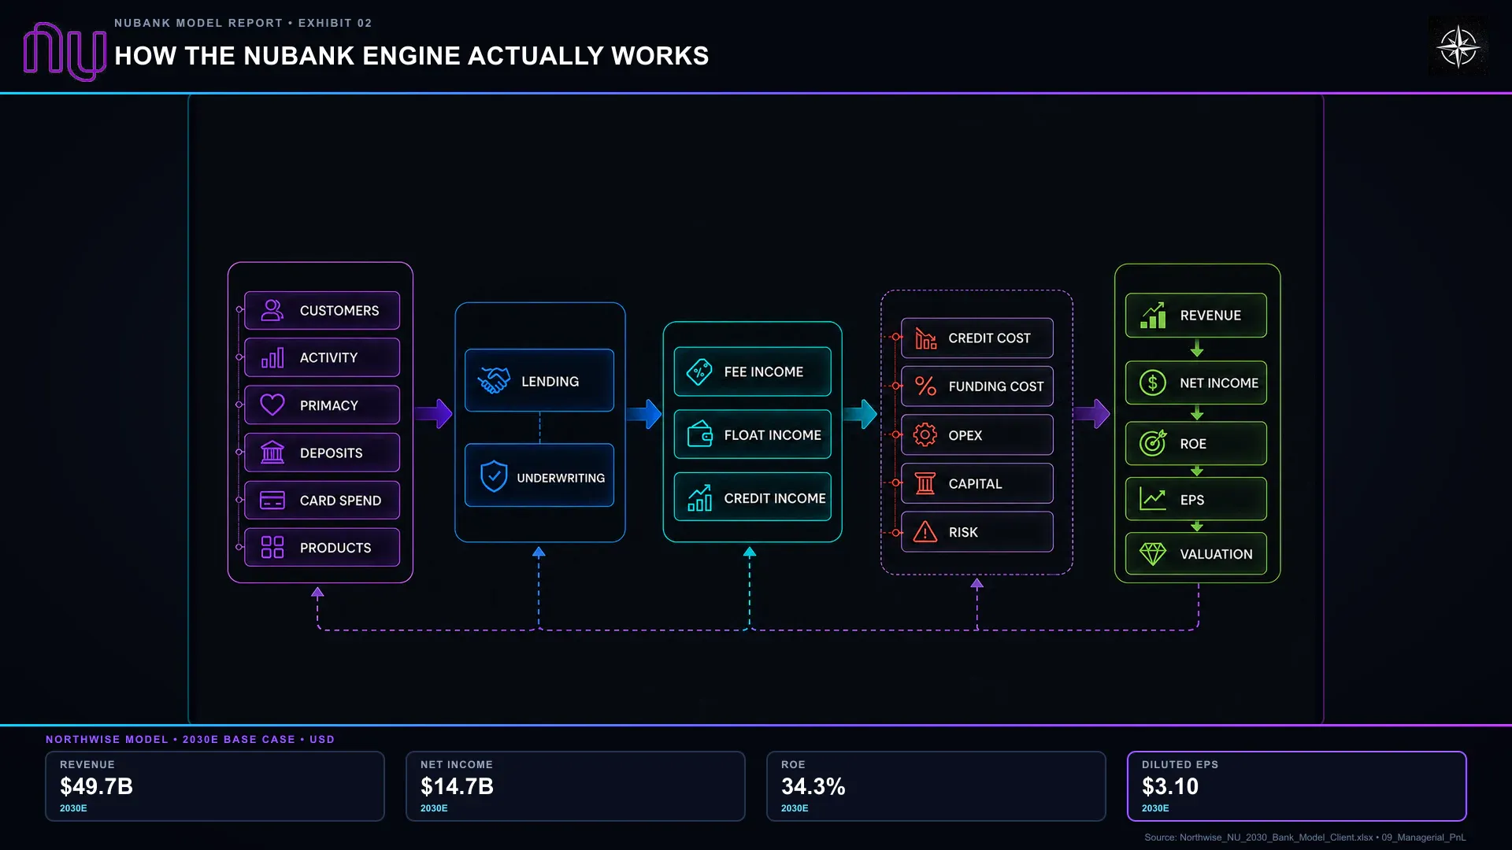Click the CUSTOMERS label
Screen dimensions: 1512x850
point(339,311)
